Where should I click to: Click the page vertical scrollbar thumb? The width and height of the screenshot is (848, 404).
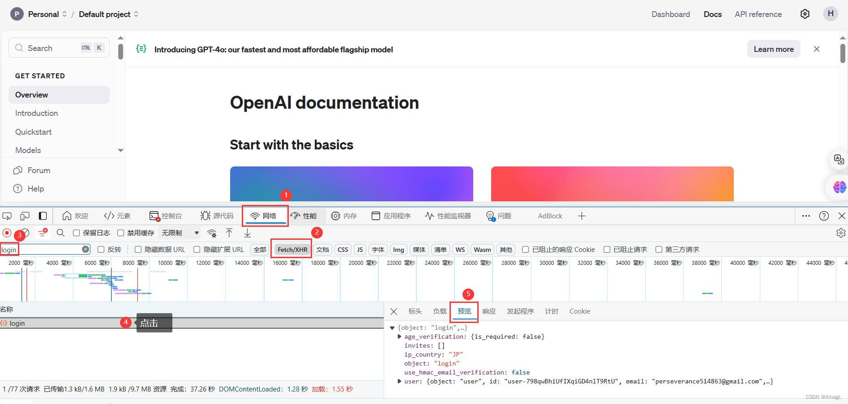pos(843,53)
